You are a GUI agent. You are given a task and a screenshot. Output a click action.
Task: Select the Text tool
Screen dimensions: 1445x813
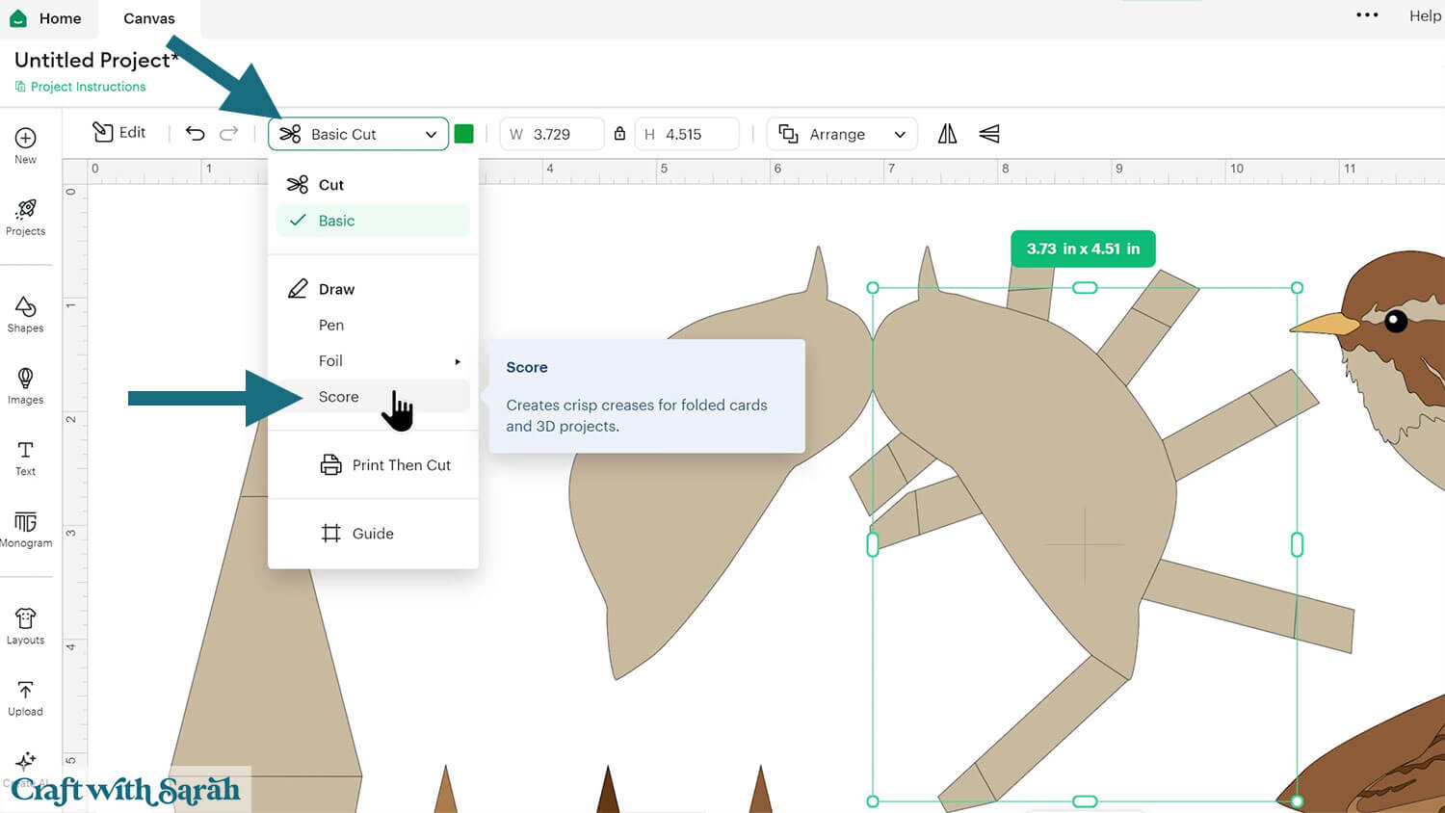click(x=26, y=457)
